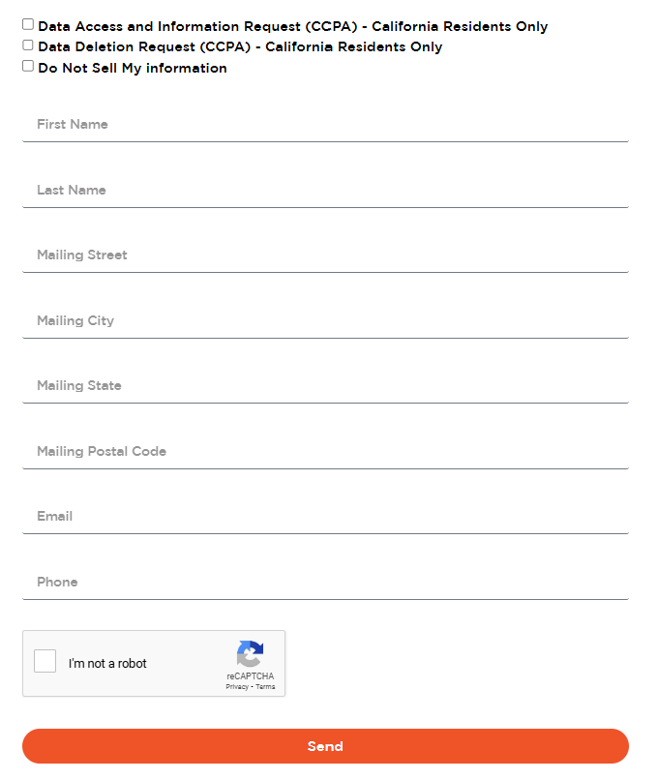This screenshot has height=780, width=658.
Task: Open the reCAPTCHA Terms link
Action: [265, 686]
